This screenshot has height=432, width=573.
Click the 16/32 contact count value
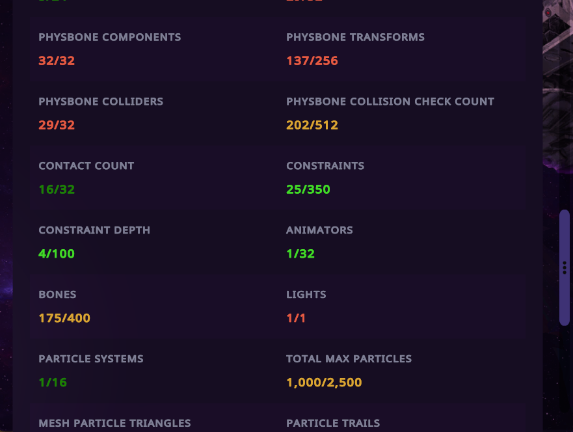pos(57,189)
